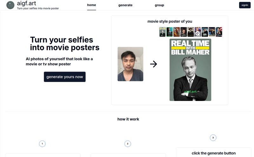Viewport: 254px width, 157px height.
Task: Choose the poster thumbnail with Q logo
Action: [x=197, y=32]
